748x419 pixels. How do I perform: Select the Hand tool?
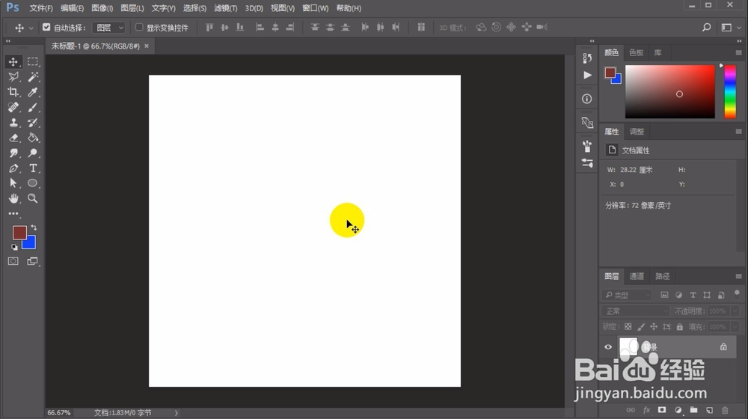[13, 198]
